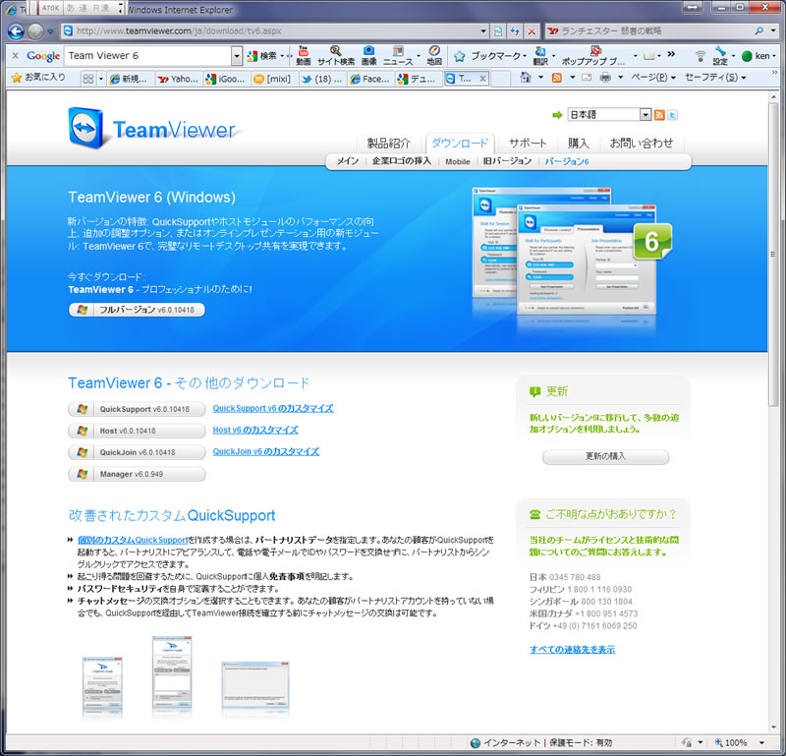Close the current T... browser tab
Screen dimensions: 786x756
tap(482, 79)
